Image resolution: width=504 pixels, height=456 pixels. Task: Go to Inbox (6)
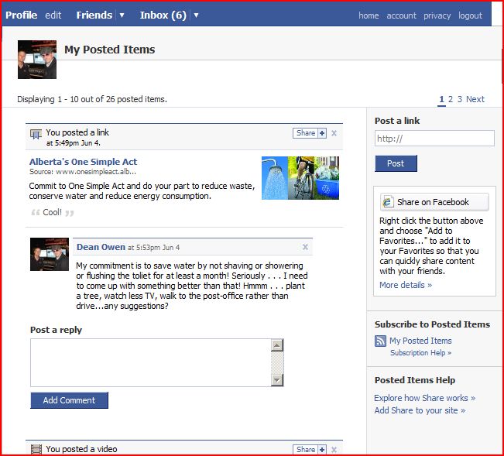tap(163, 15)
